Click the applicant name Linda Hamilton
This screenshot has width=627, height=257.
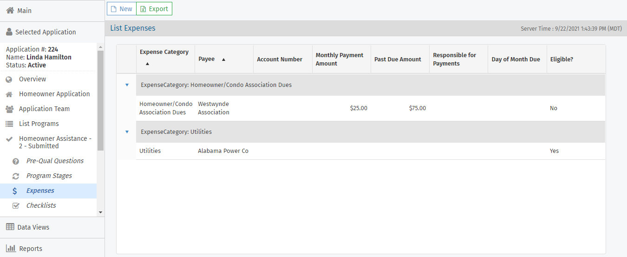click(49, 57)
